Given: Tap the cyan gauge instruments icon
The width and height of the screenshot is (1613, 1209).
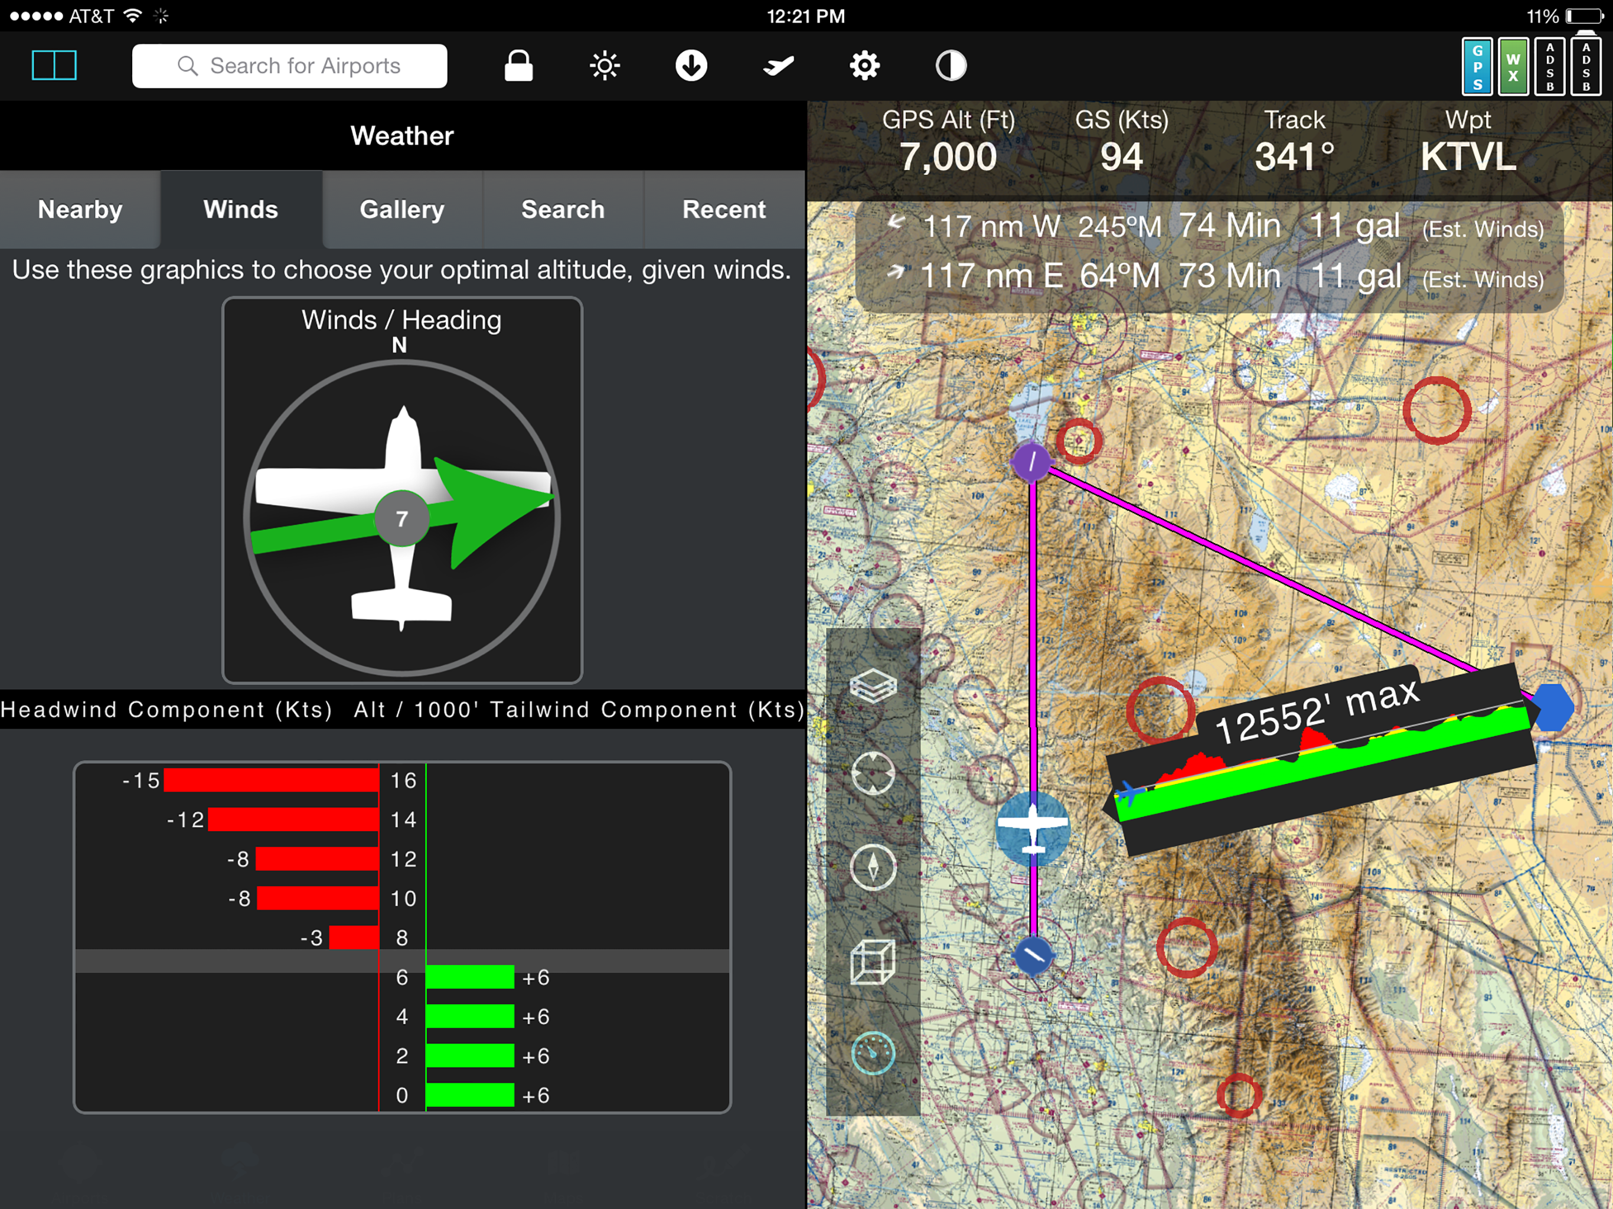Looking at the screenshot, I should pos(873,1053).
